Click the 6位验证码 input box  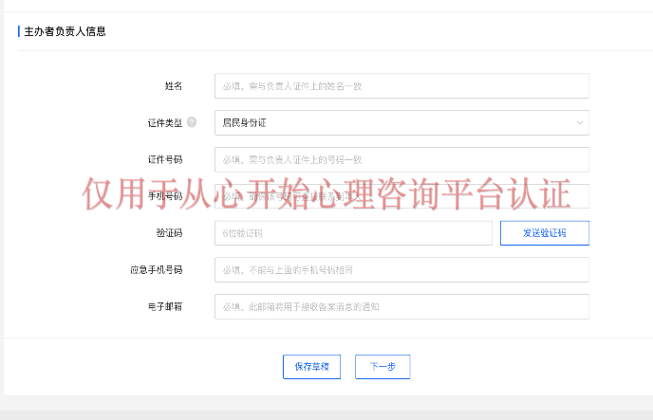(x=353, y=233)
